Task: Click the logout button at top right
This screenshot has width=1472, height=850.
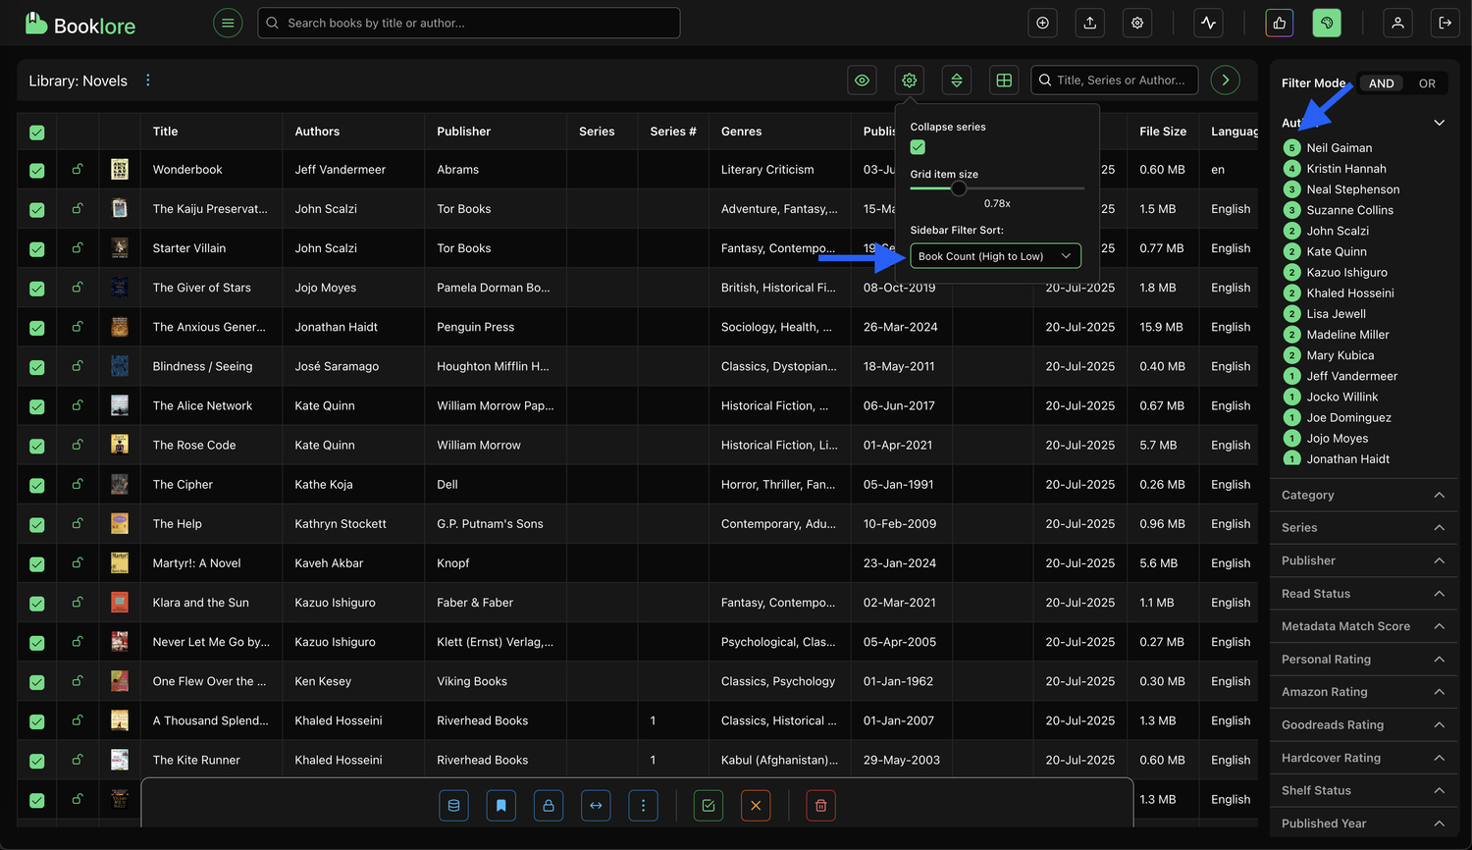Action: tap(1445, 23)
